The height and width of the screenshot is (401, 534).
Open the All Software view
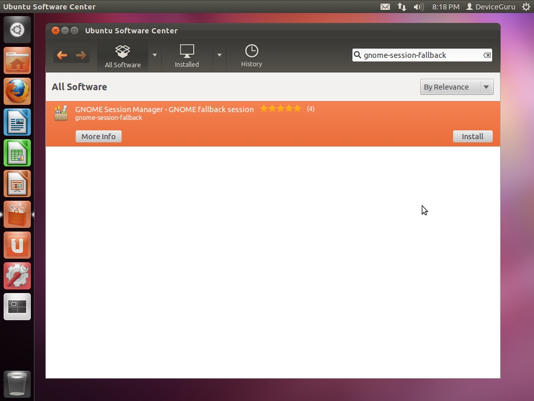[123, 56]
